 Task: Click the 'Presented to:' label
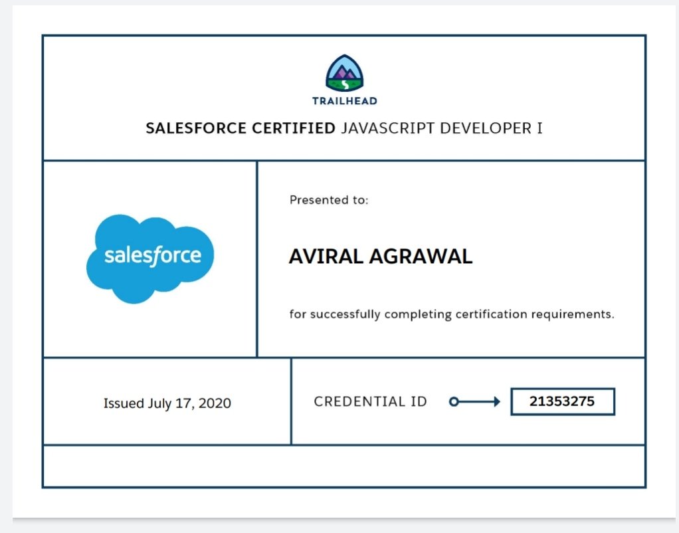coord(329,200)
